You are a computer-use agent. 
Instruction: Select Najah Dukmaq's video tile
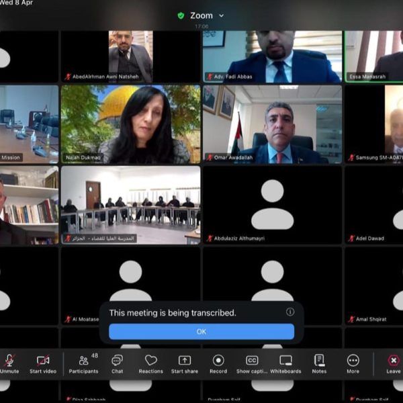[x=130, y=124]
